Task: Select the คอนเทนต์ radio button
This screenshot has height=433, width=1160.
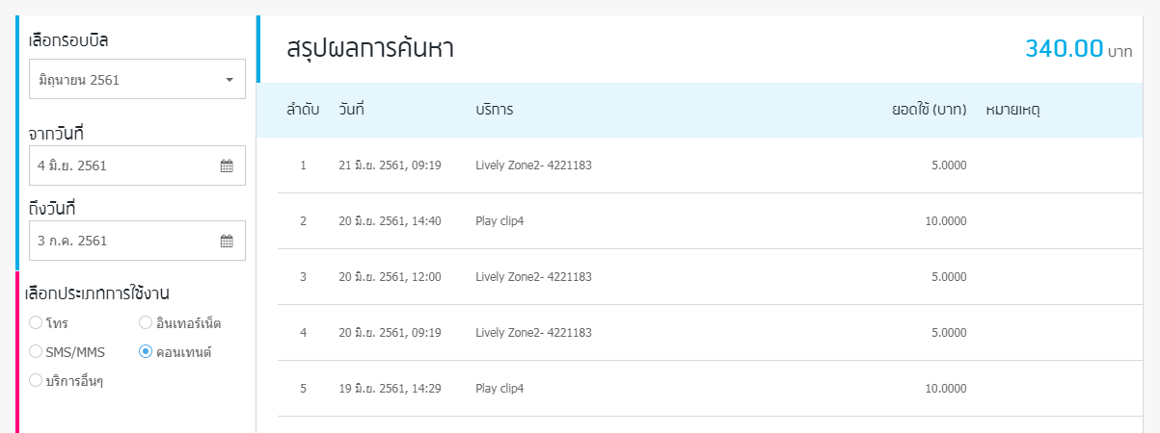Action: click(146, 351)
